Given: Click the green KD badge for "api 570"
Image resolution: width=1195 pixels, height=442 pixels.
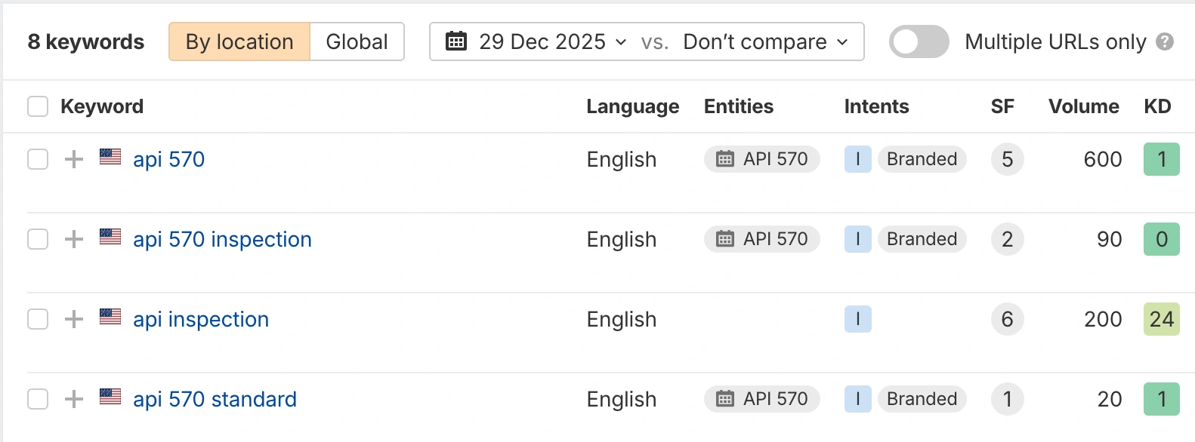Looking at the screenshot, I should (1161, 159).
